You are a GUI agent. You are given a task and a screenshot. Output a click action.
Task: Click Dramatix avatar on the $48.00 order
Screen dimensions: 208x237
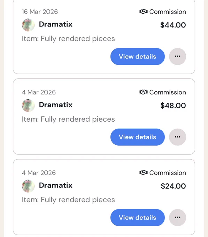[x=28, y=106]
